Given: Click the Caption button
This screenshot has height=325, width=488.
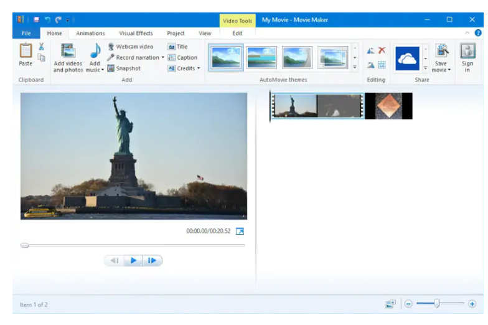Looking at the screenshot, I should click(182, 58).
